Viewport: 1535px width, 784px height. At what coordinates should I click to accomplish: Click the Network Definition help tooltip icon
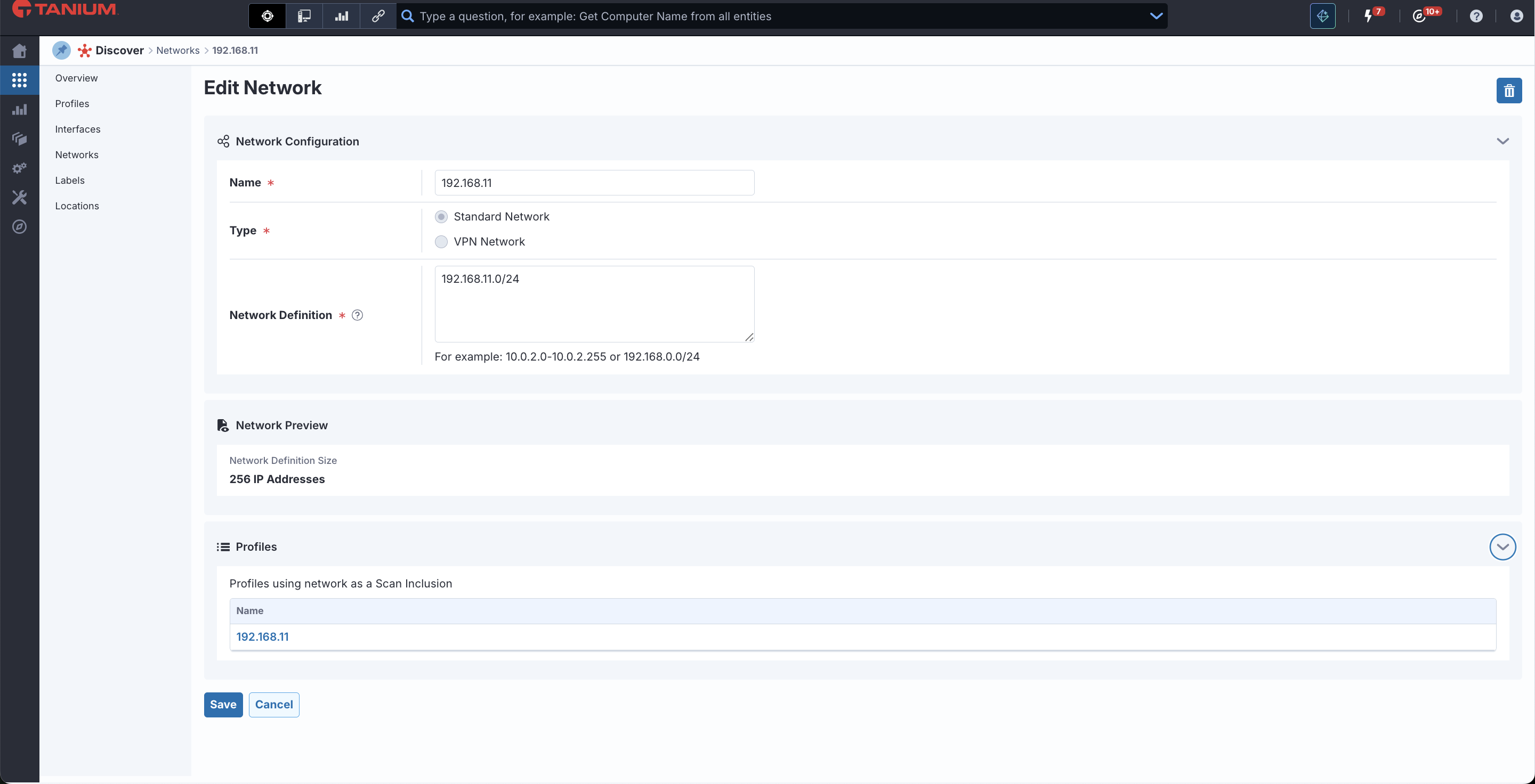click(357, 315)
